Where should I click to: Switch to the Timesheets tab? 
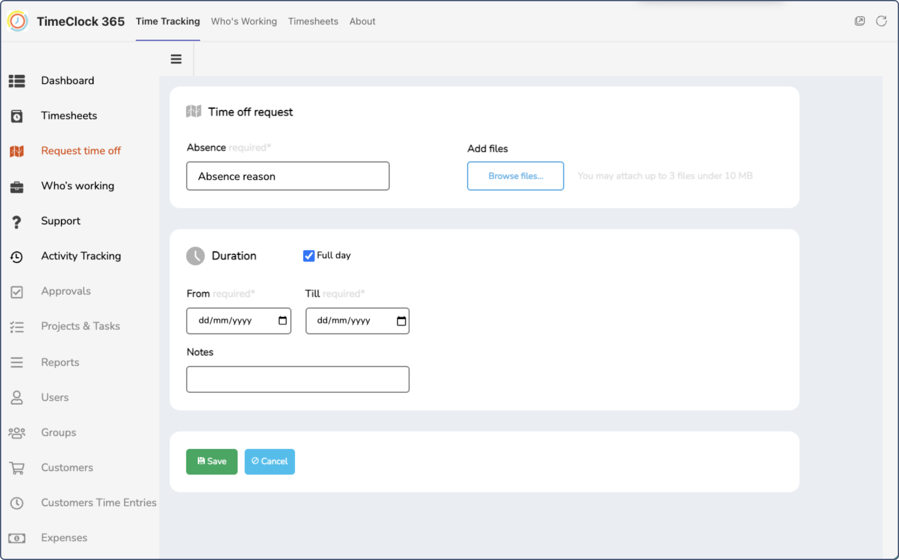coord(313,21)
